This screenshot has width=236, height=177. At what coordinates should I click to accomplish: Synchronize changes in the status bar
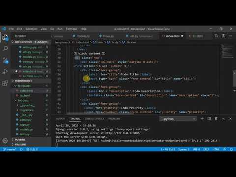coord(21,149)
